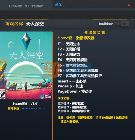Click the 无人深空 game cover image
The width and height of the screenshot is (135, 140).
pyautogui.click(x=26, y=65)
